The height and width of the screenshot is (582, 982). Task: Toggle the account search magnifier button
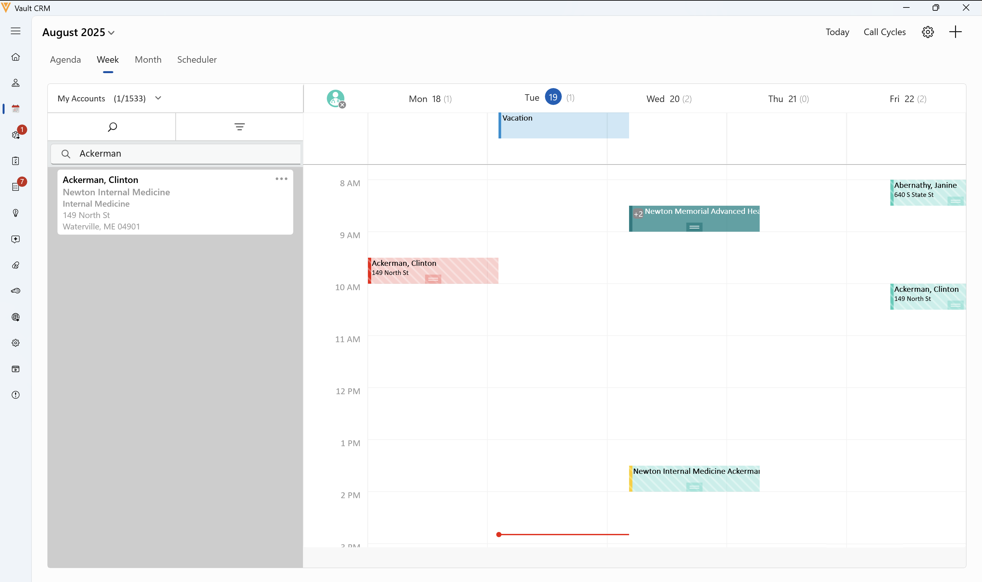point(112,127)
